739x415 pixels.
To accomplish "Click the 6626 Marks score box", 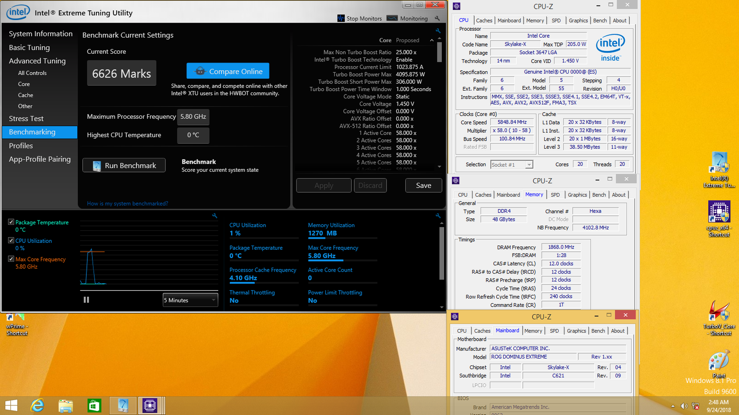I will pos(122,73).
